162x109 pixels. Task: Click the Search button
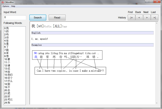(x=38, y=18)
